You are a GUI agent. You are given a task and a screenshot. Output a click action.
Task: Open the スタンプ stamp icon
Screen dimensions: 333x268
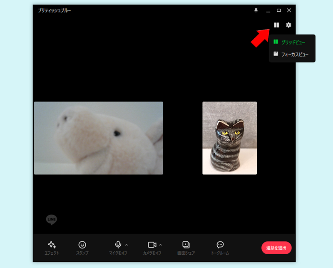coord(83,245)
